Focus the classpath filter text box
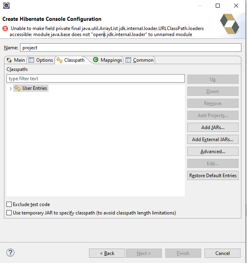Viewport: 247px width, 263px height. 95,79
